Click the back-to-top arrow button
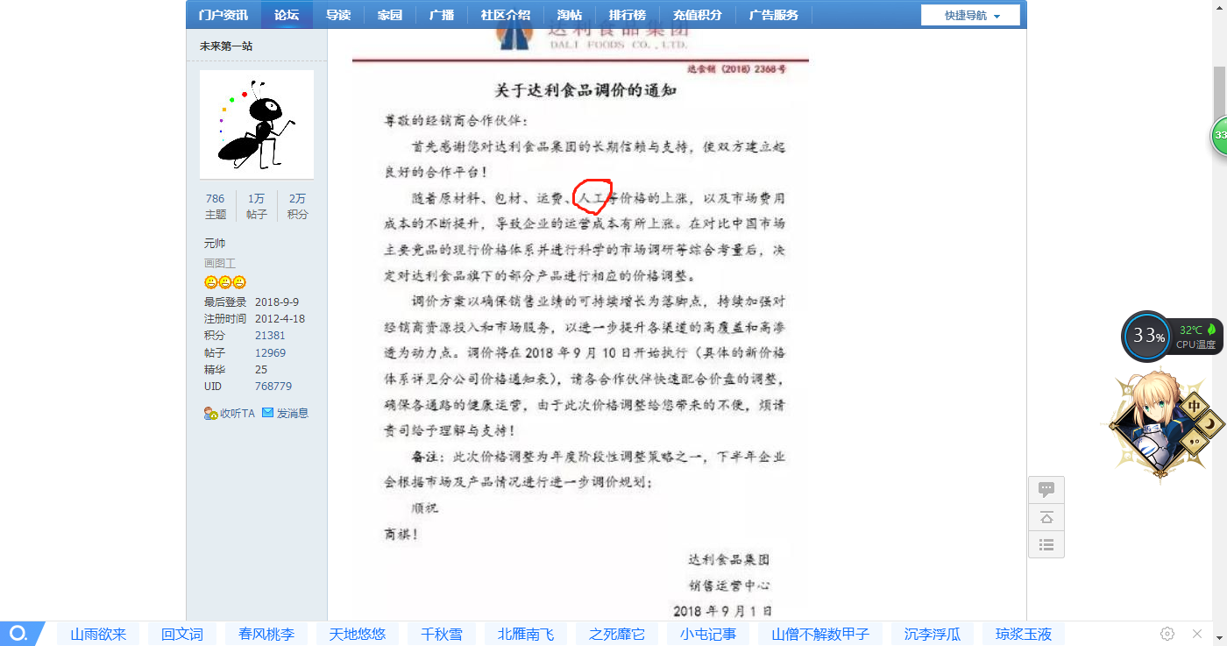This screenshot has width=1227, height=646. (1046, 517)
